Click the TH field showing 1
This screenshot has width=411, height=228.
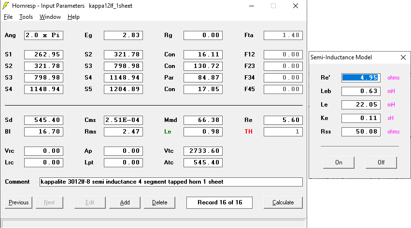(x=283, y=132)
